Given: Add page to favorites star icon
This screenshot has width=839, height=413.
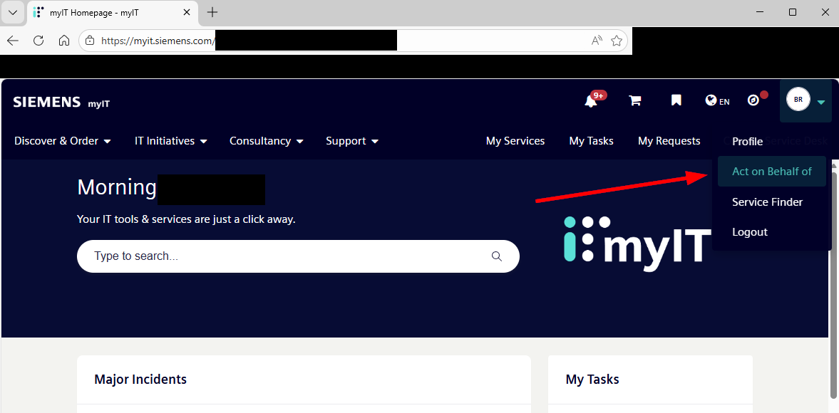Looking at the screenshot, I should pos(617,41).
